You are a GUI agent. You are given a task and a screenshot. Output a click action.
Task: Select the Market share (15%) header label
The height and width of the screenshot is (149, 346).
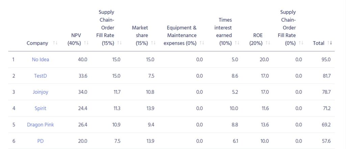pos(140,35)
